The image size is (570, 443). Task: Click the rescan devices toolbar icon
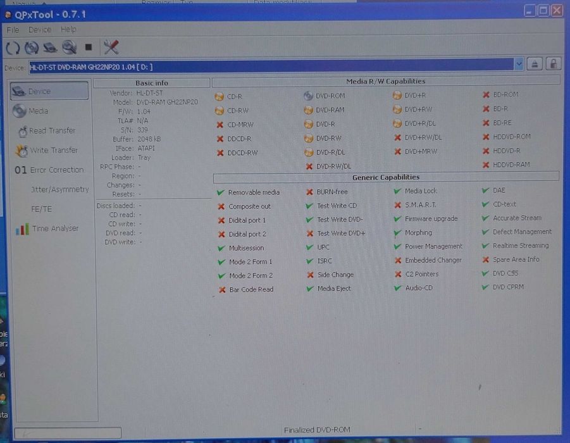13,47
